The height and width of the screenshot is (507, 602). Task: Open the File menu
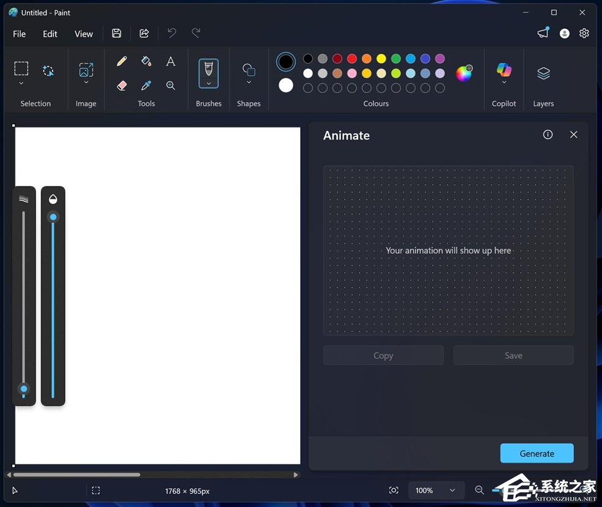tap(19, 34)
